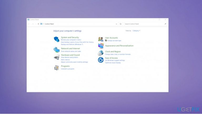Open the Clock and Region globe-clock icon
The width and height of the screenshot is (202, 114).
(101, 53)
